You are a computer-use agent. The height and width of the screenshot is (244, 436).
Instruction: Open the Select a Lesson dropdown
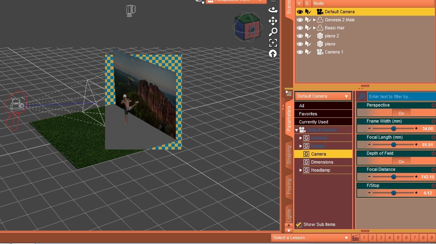point(310,238)
